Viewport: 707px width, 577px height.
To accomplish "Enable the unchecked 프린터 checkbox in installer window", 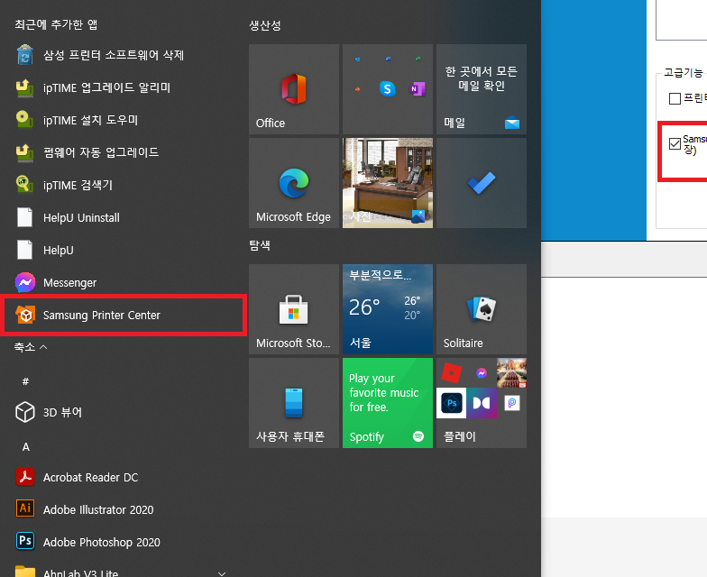I will pos(675,98).
